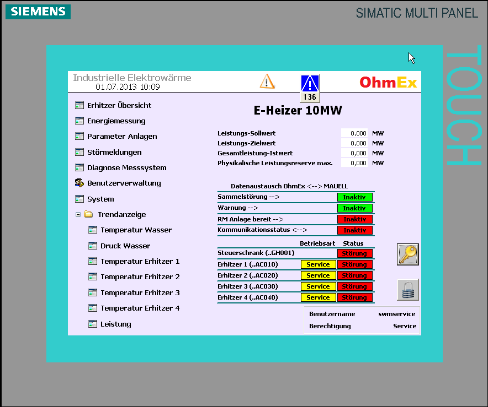
Task: Open Temperatur Wasser trend
Action: [x=136, y=230]
